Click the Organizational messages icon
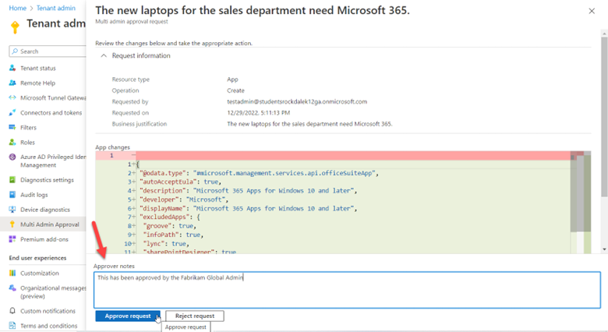 pos(12,288)
